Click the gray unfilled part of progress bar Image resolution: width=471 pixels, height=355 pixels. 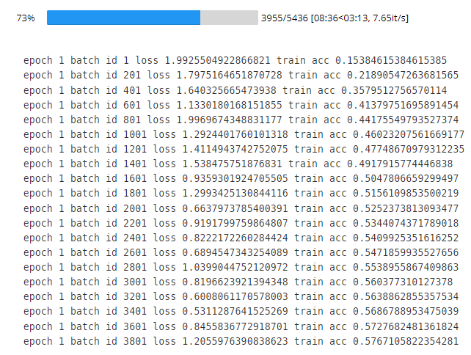[x=229, y=18]
